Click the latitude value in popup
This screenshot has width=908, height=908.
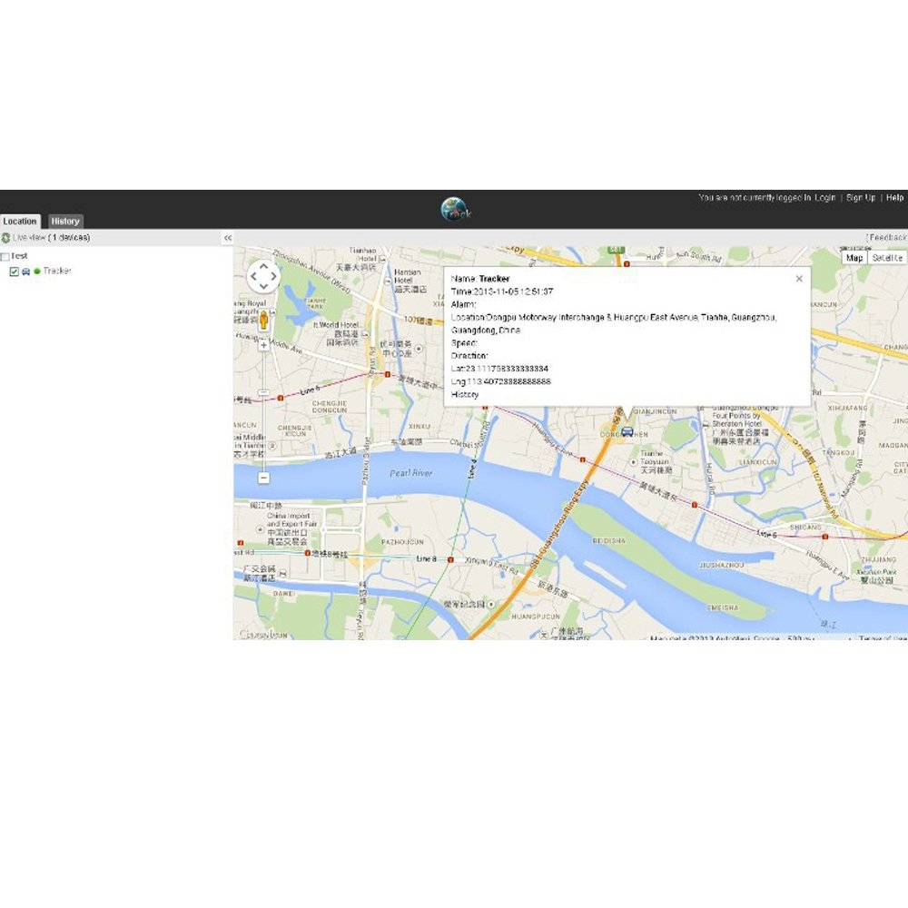507,369
